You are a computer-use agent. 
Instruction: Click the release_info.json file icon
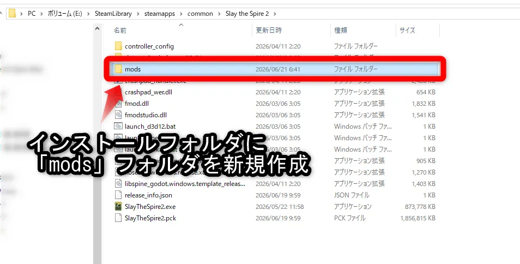tap(118, 195)
